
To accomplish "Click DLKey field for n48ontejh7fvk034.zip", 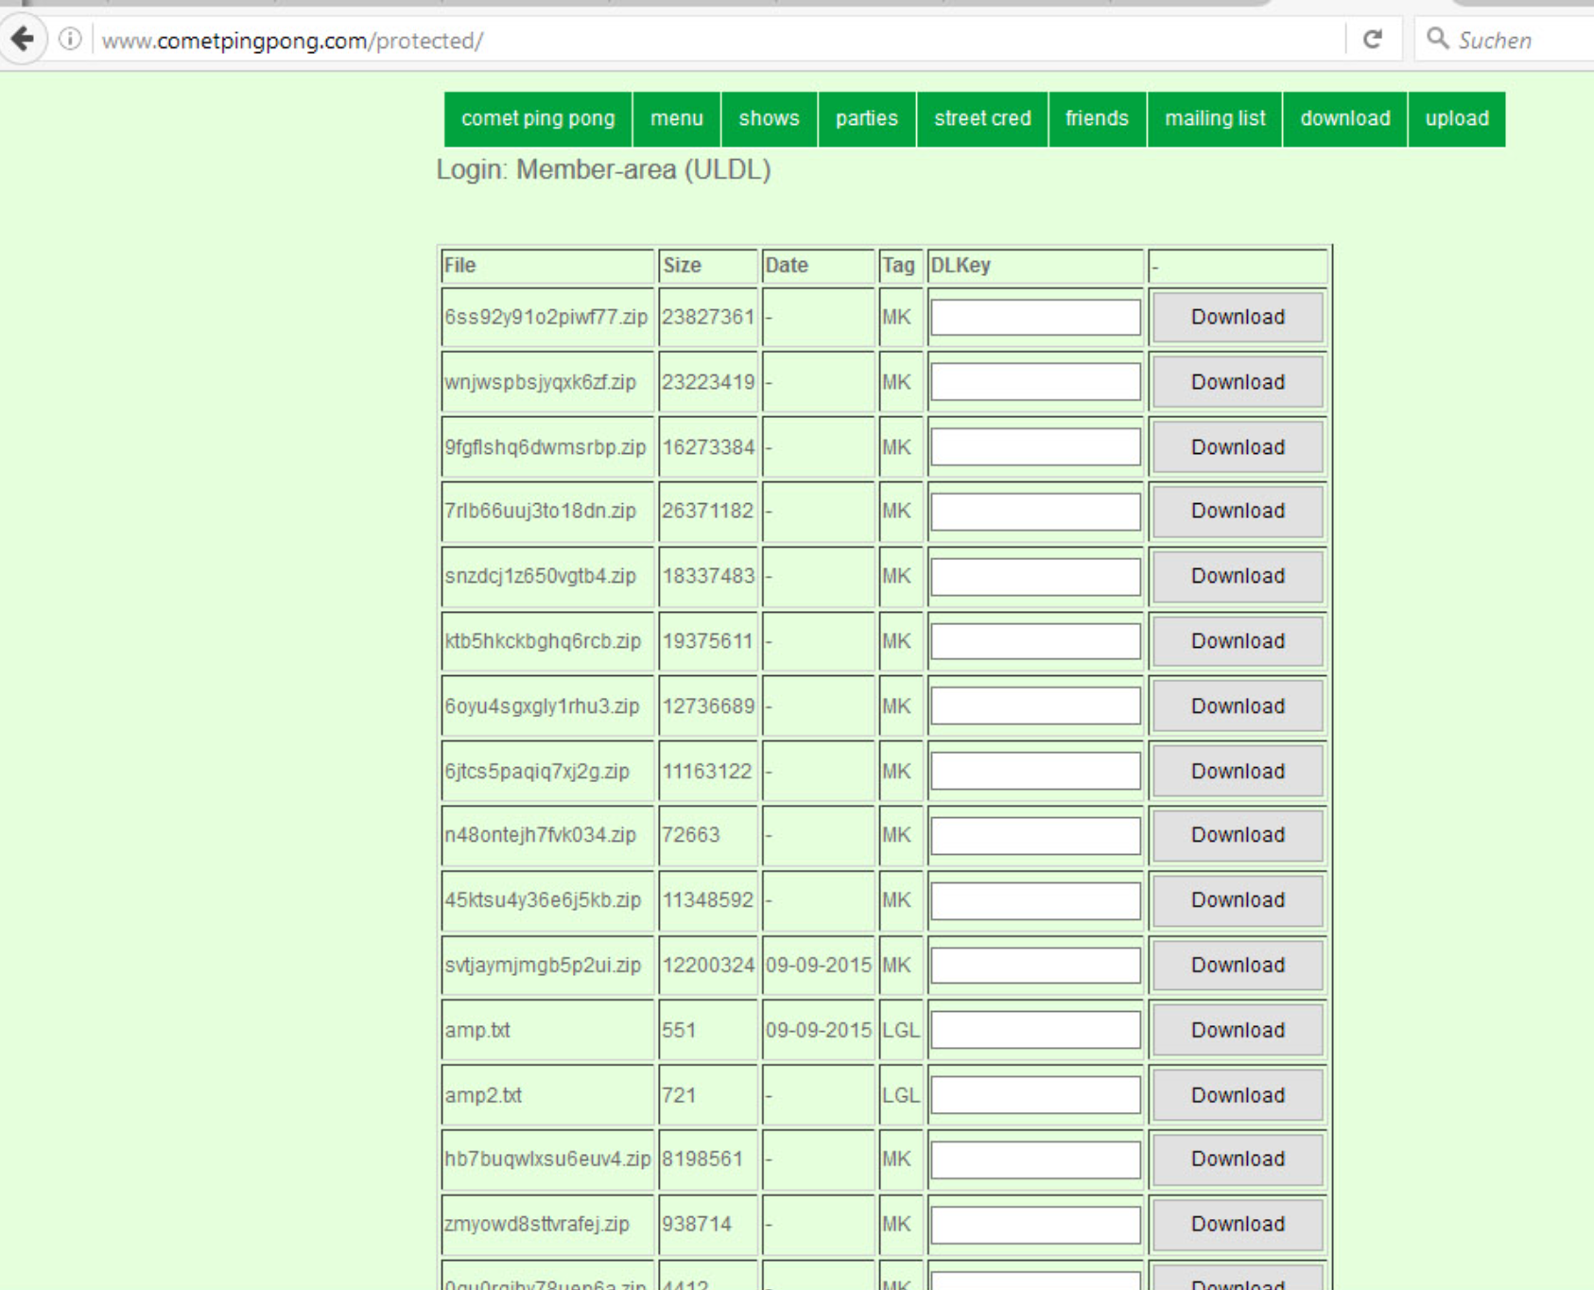I will tap(1035, 835).
